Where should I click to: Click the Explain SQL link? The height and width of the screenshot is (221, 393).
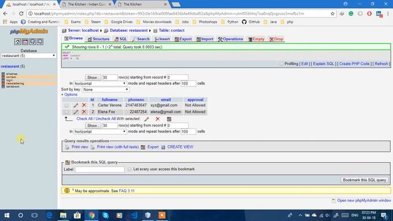[x=324, y=64]
